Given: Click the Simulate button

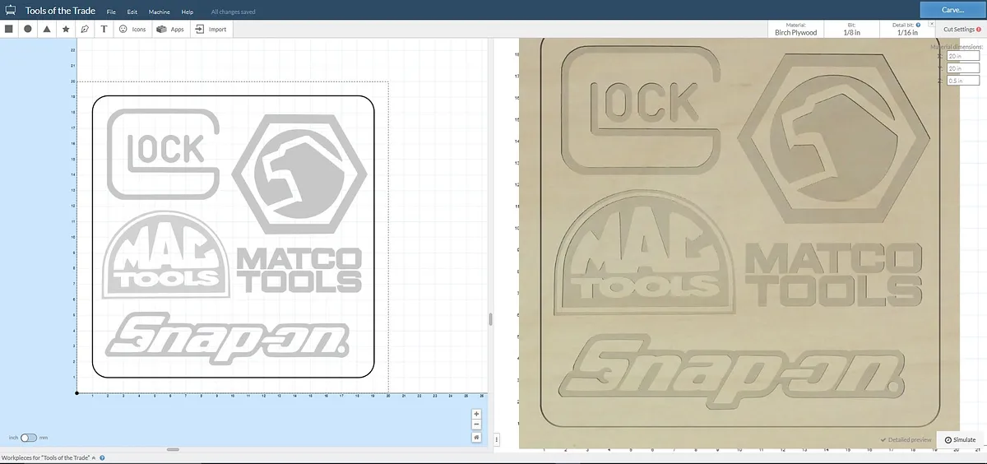Looking at the screenshot, I should (960, 439).
